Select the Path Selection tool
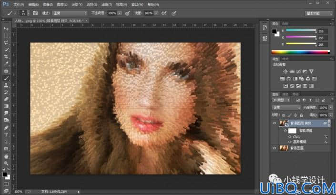 6,142
